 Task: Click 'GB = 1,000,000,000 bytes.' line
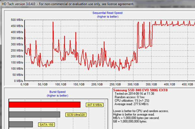coord(130,122)
